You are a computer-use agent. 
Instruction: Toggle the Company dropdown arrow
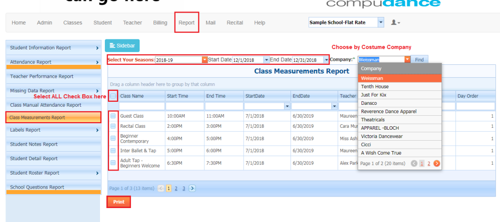tap(407, 59)
